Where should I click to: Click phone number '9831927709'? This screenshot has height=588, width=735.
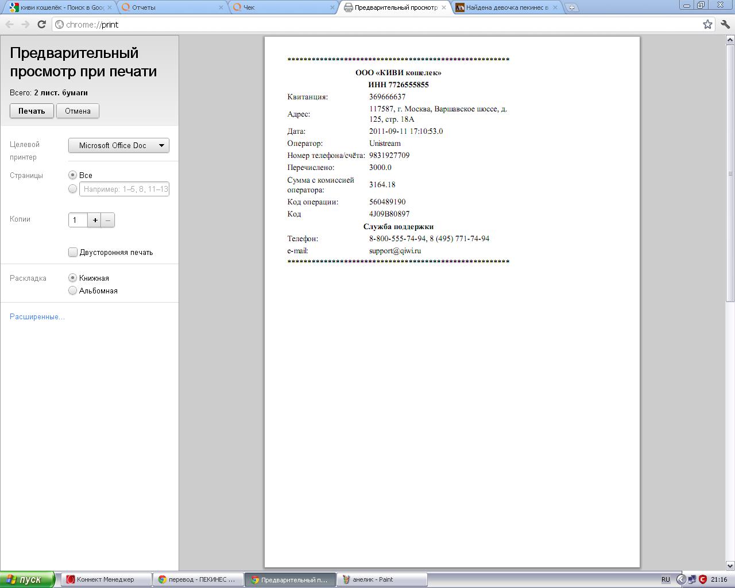click(389, 155)
